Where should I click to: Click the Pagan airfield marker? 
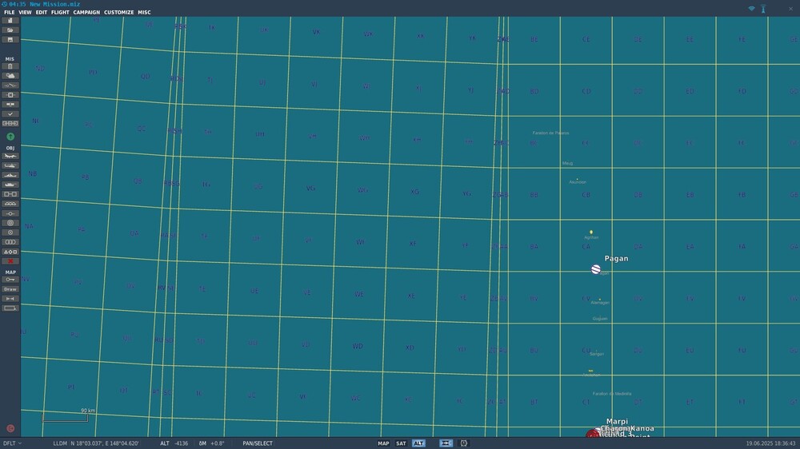596,269
